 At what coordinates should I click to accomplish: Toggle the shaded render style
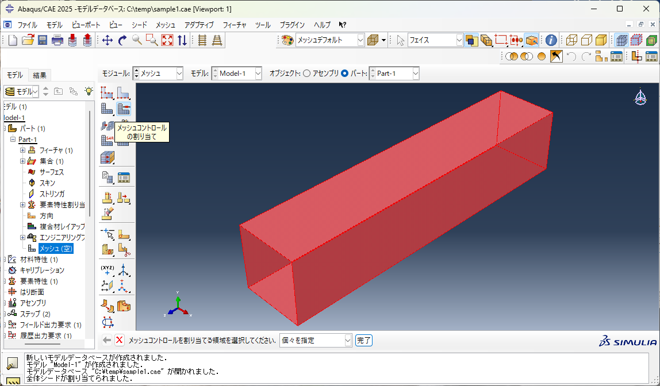(601, 40)
